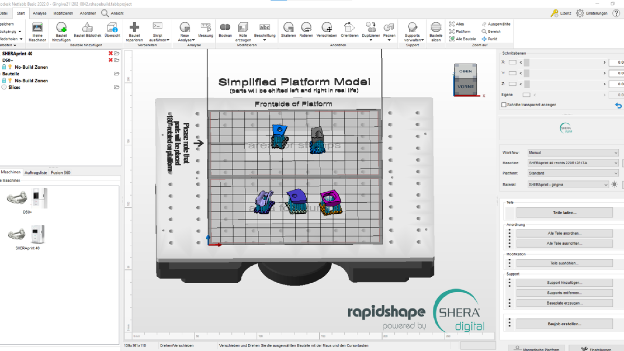Toggle Schnitte transparent anzeigen checkbox

[504, 105]
